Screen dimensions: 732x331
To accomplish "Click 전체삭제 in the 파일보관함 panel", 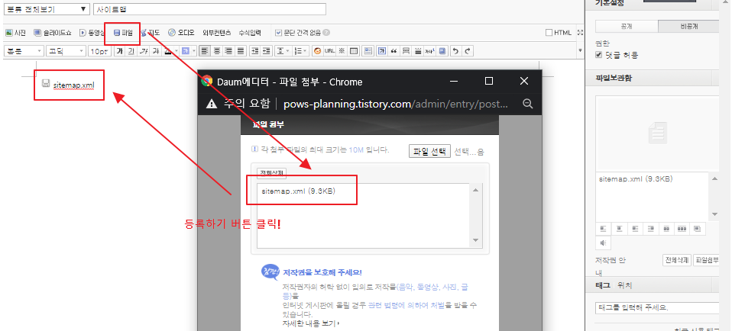I will click(x=676, y=260).
